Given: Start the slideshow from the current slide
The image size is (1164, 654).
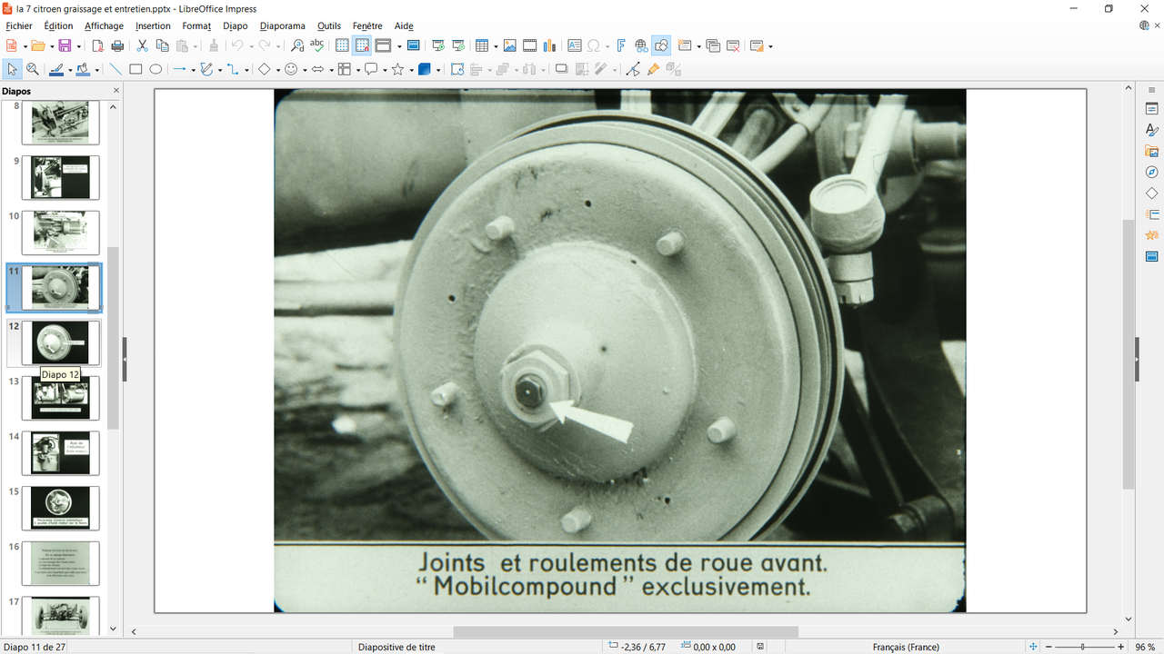Looking at the screenshot, I should point(457,45).
